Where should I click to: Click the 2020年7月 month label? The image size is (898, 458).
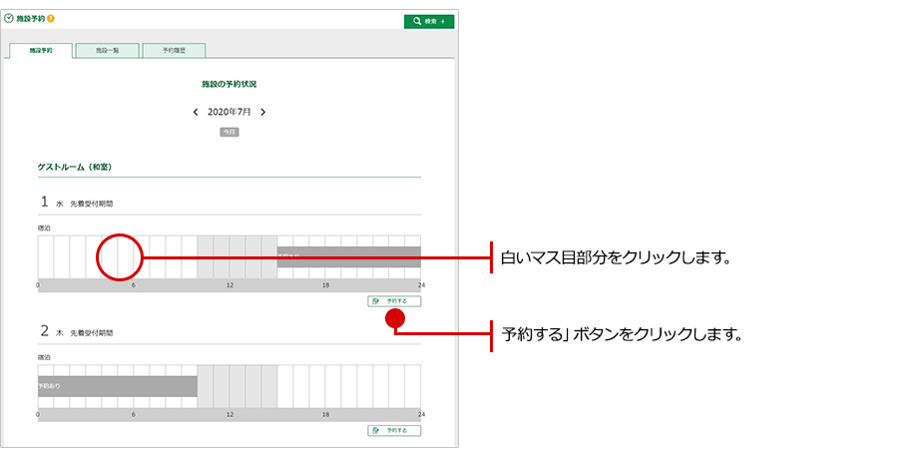click(229, 113)
